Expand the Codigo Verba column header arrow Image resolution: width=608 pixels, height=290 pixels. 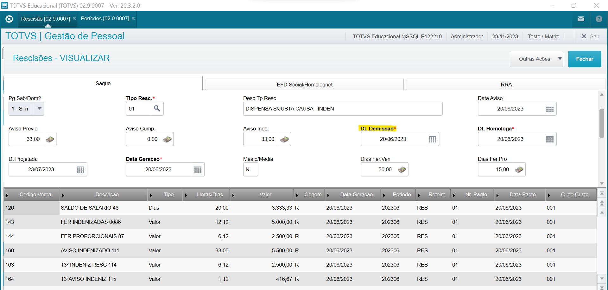coord(7,195)
